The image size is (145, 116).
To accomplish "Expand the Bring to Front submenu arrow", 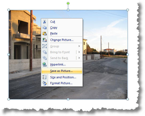I will (79, 52).
